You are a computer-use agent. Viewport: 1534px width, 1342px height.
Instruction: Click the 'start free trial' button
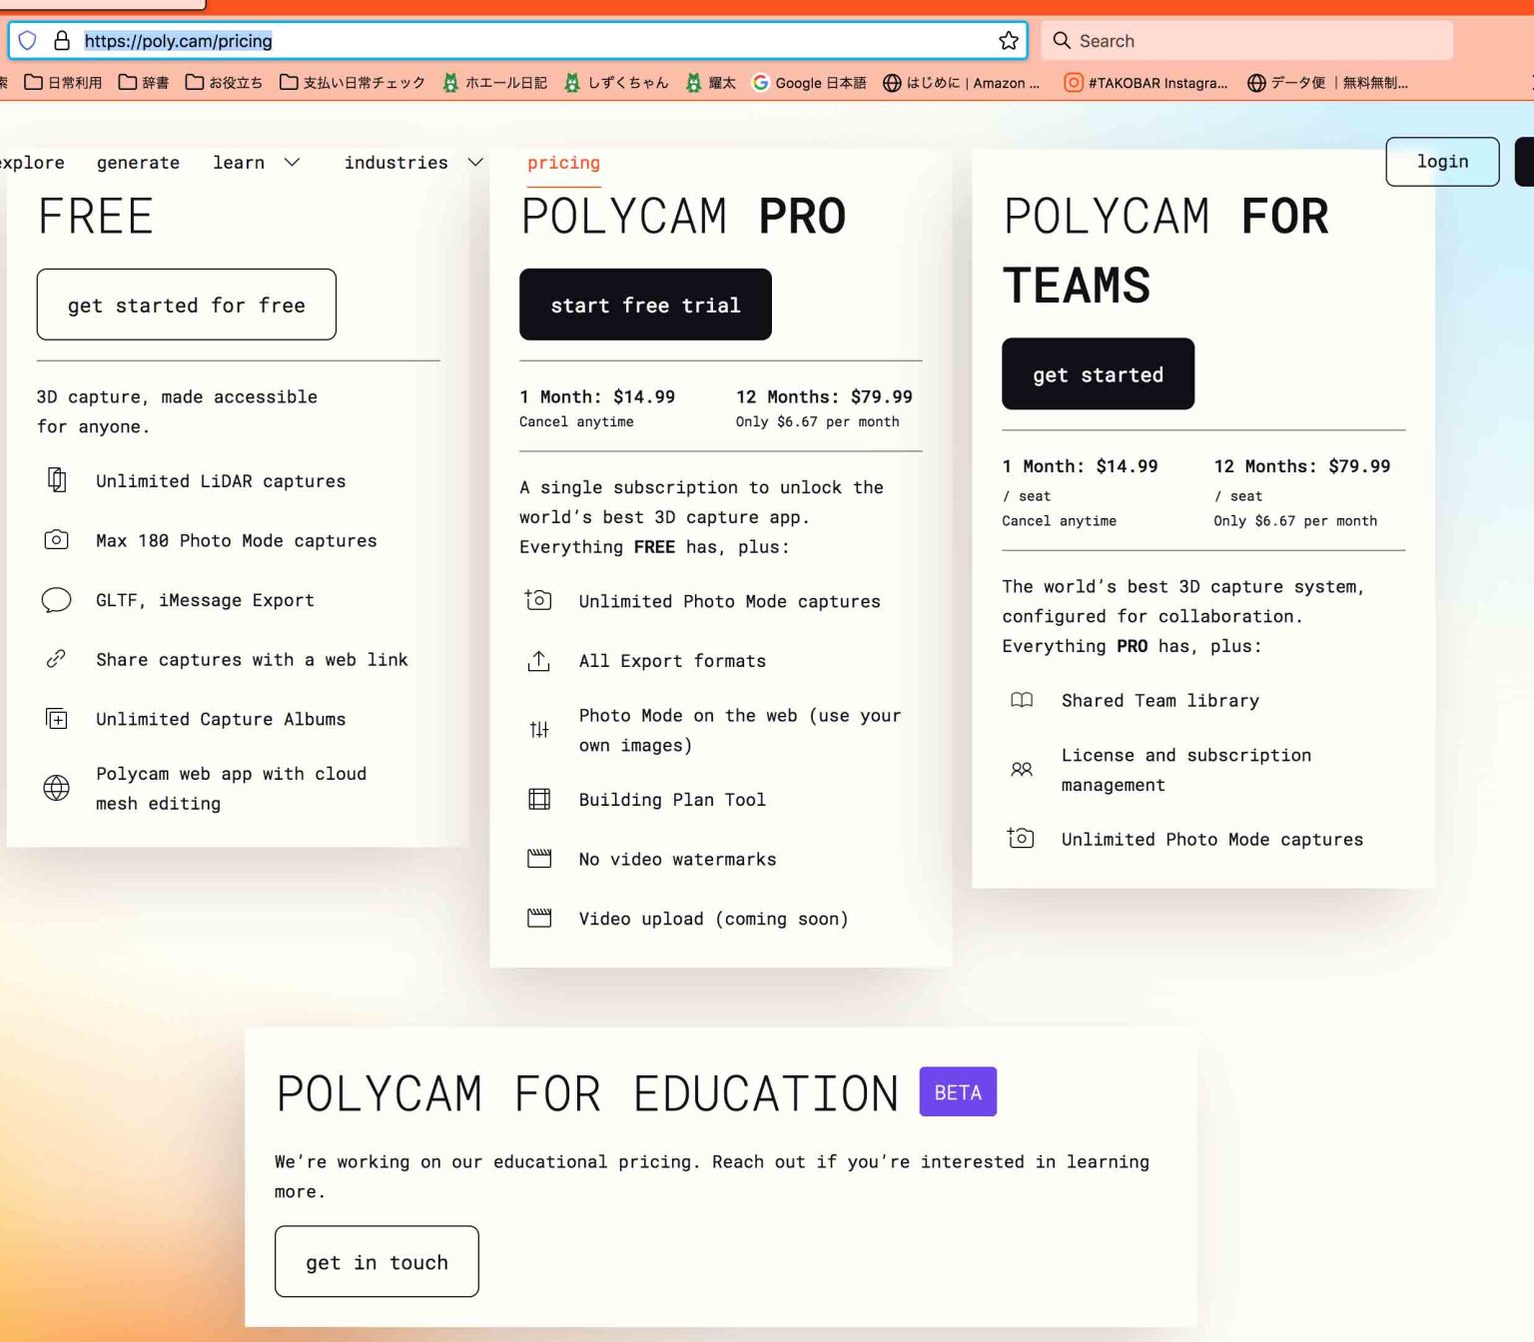coord(645,305)
